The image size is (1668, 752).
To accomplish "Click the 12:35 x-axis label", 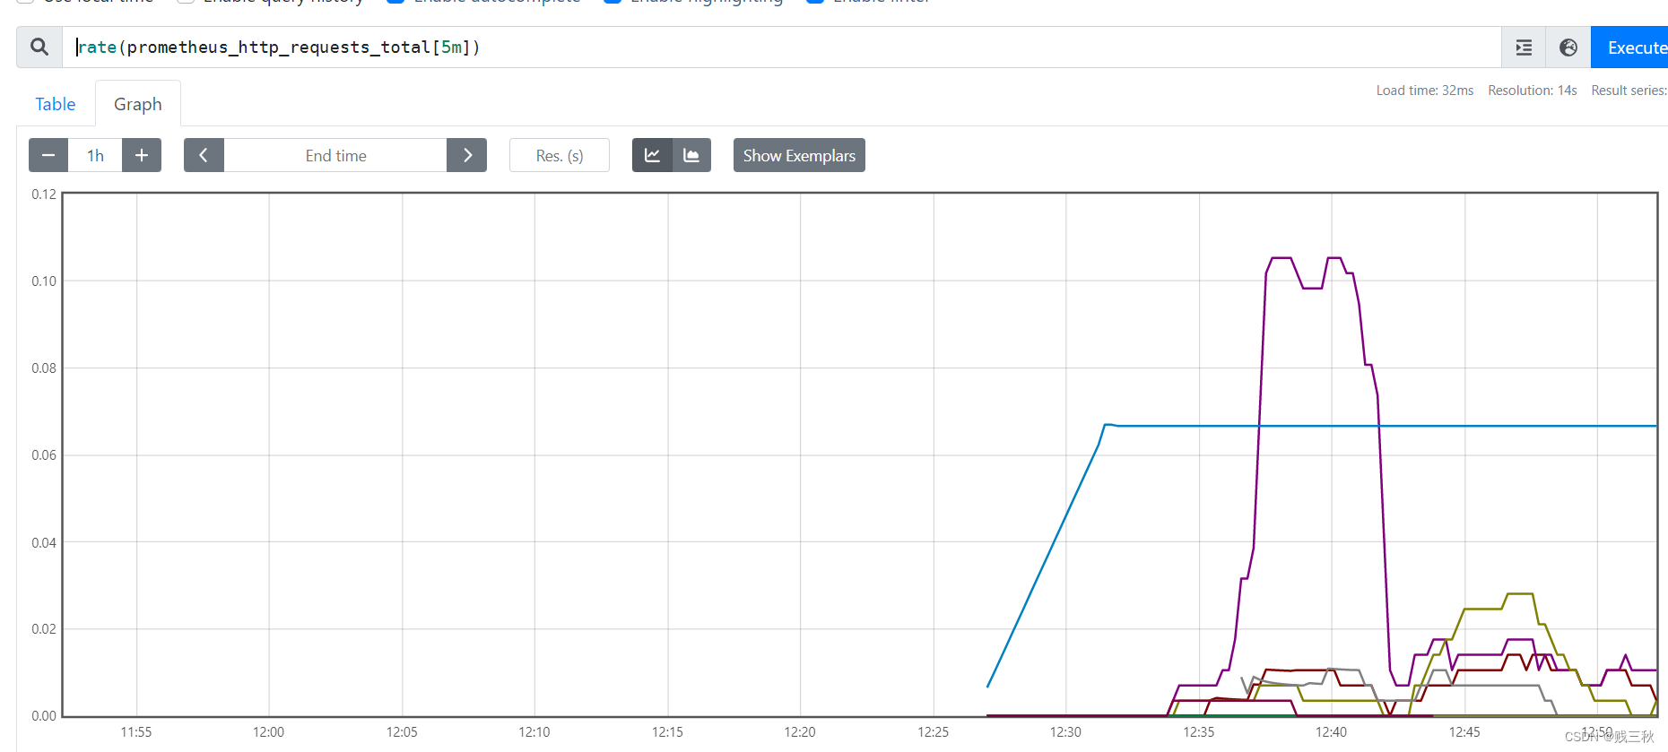I will (x=1199, y=732).
